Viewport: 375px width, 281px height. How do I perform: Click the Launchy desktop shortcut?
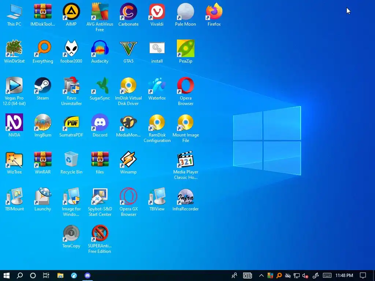coord(42,200)
